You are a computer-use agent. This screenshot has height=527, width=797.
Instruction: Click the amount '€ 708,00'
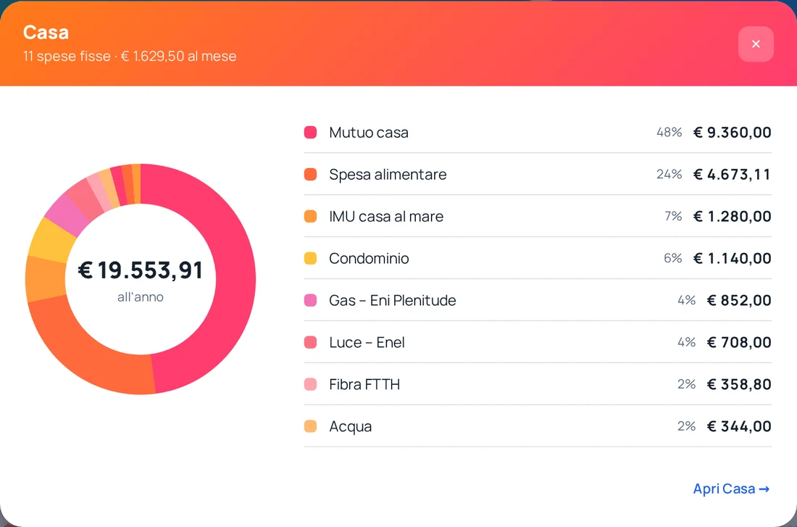pos(739,342)
